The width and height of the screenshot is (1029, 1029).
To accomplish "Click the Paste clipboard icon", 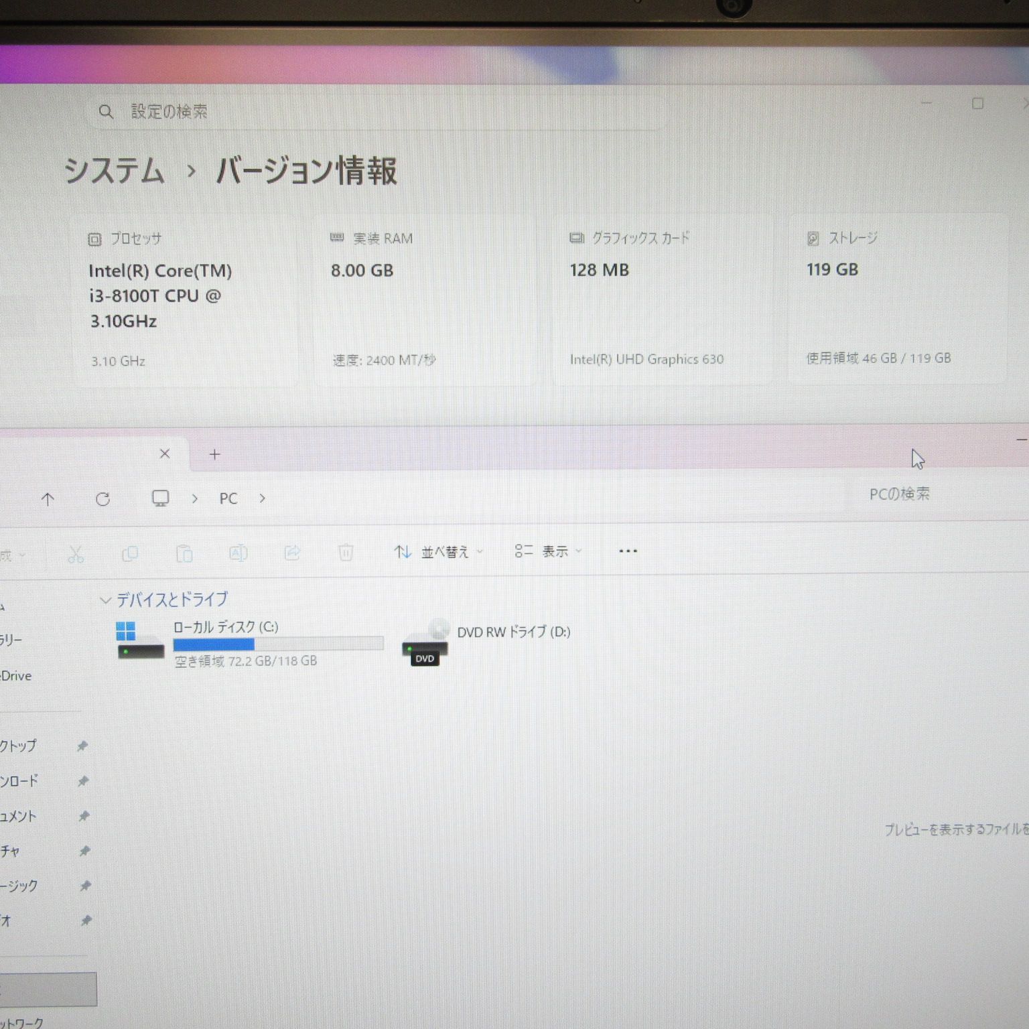I will pos(184,553).
